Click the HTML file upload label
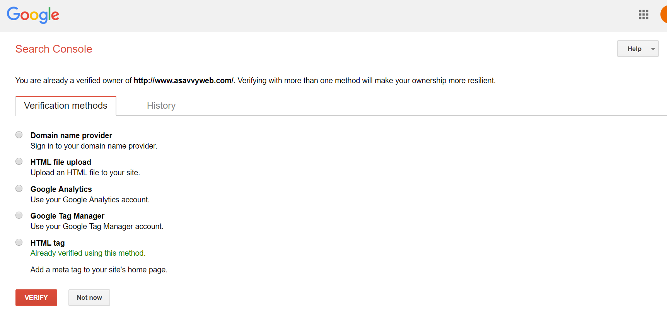 (x=61, y=162)
